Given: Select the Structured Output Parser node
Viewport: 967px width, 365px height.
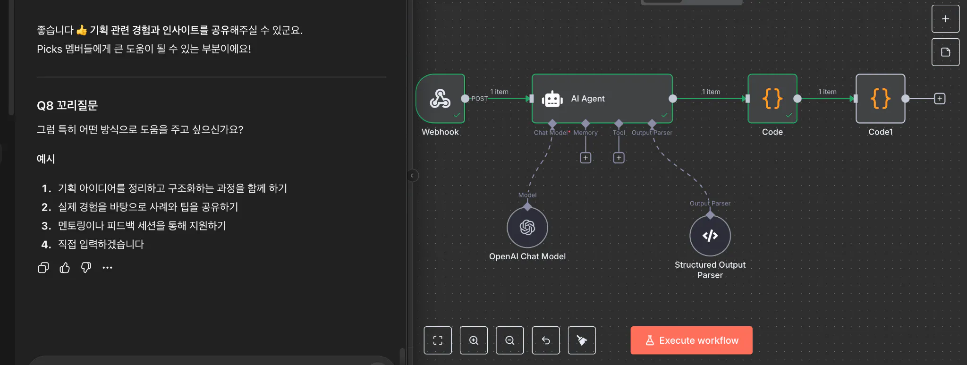Looking at the screenshot, I should 710,236.
